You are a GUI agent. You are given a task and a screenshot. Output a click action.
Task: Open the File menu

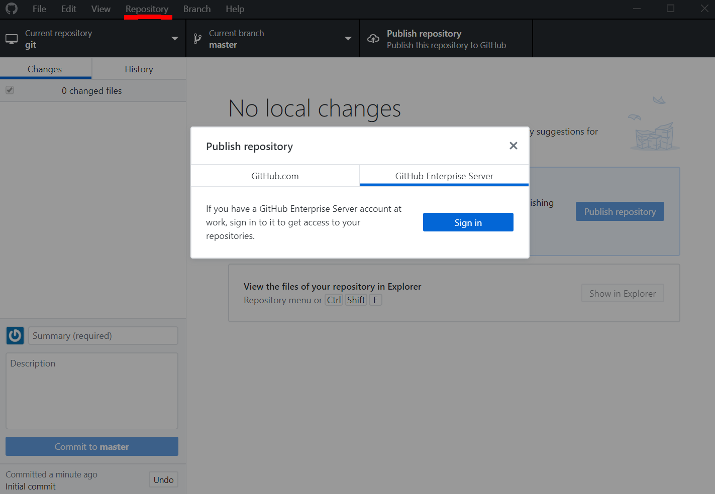pos(39,9)
